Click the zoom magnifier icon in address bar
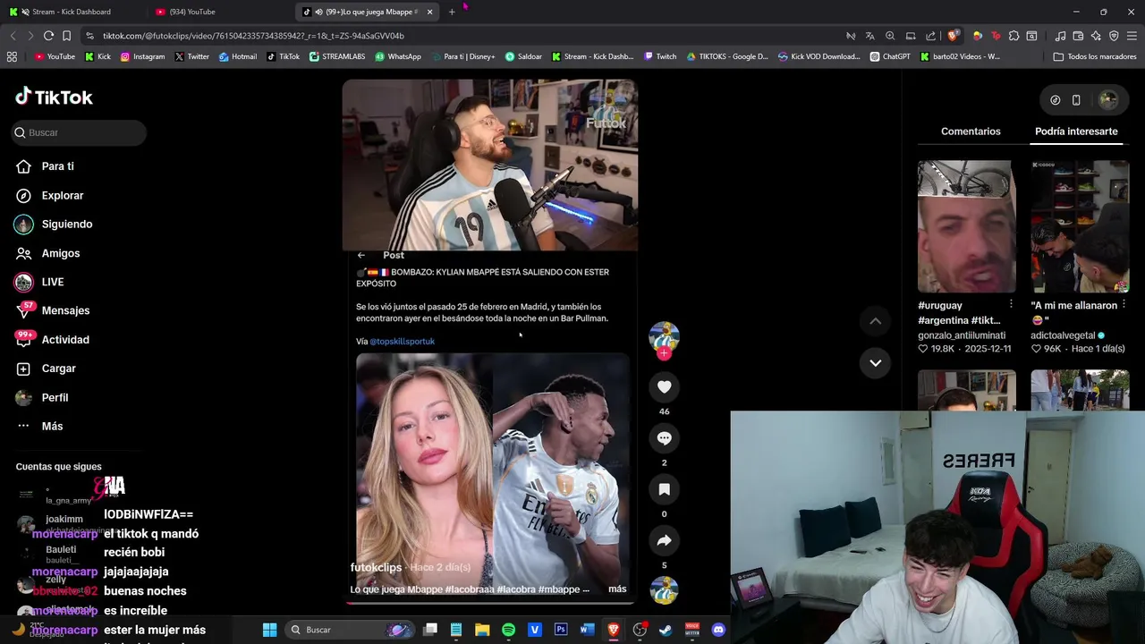The image size is (1145, 644). point(890,36)
